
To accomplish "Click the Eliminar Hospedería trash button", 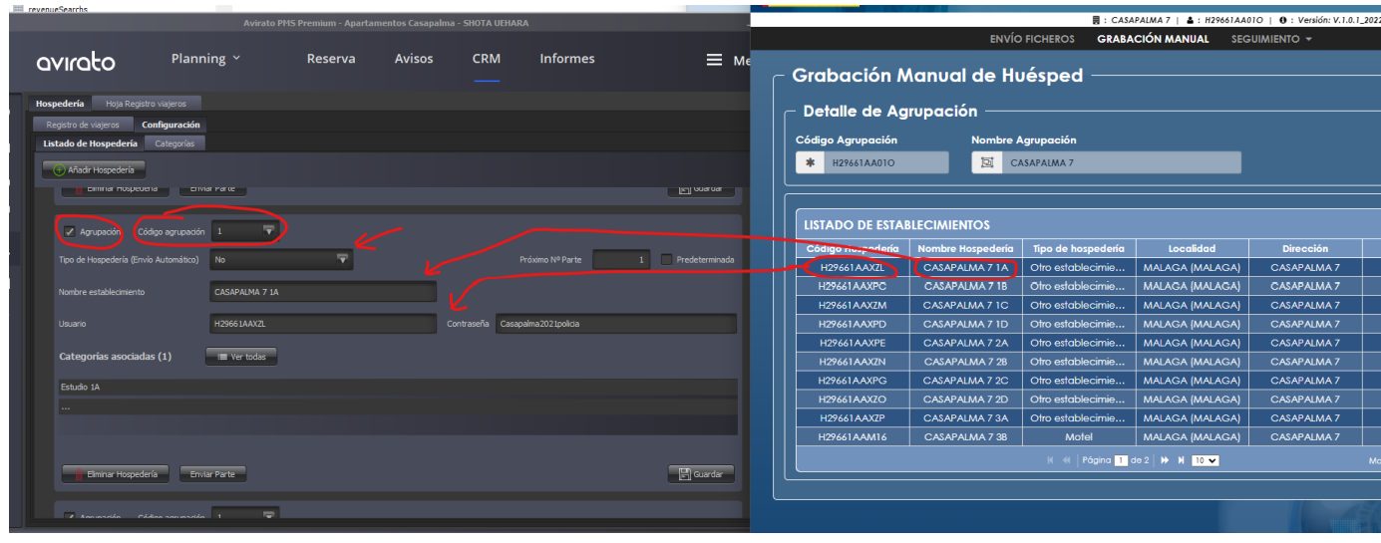I will (116, 474).
